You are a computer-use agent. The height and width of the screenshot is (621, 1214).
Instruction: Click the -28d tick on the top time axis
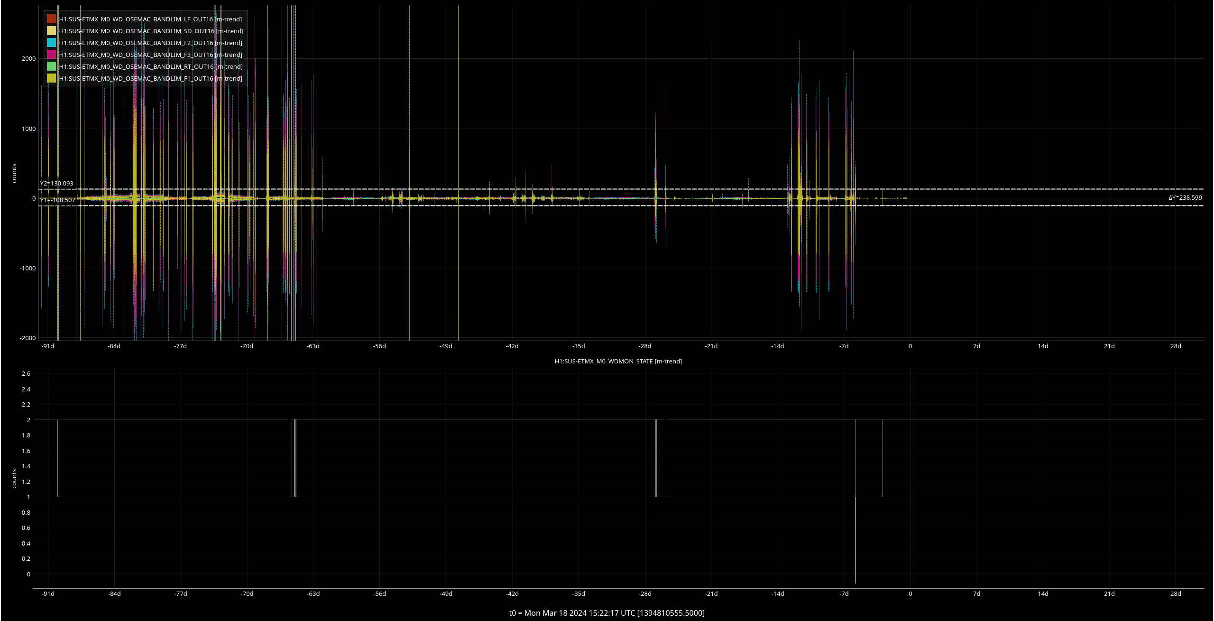pyautogui.click(x=644, y=346)
